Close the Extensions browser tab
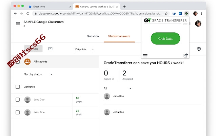Screen dimensions: 217x136 (x=70, y=6)
